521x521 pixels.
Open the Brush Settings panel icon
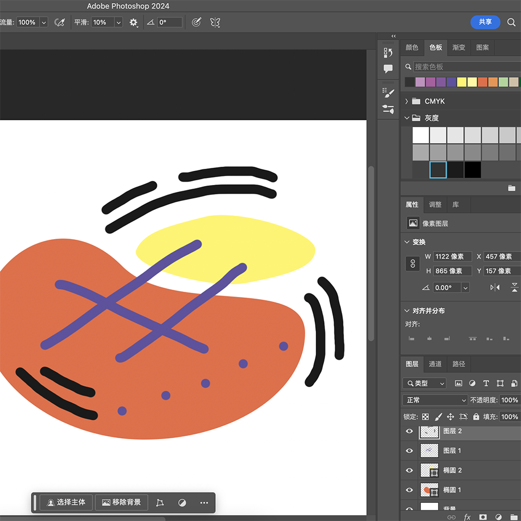click(x=388, y=93)
